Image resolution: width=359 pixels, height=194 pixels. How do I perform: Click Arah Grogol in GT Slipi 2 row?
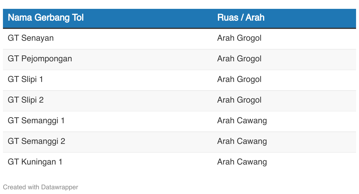tap(239, 100)
